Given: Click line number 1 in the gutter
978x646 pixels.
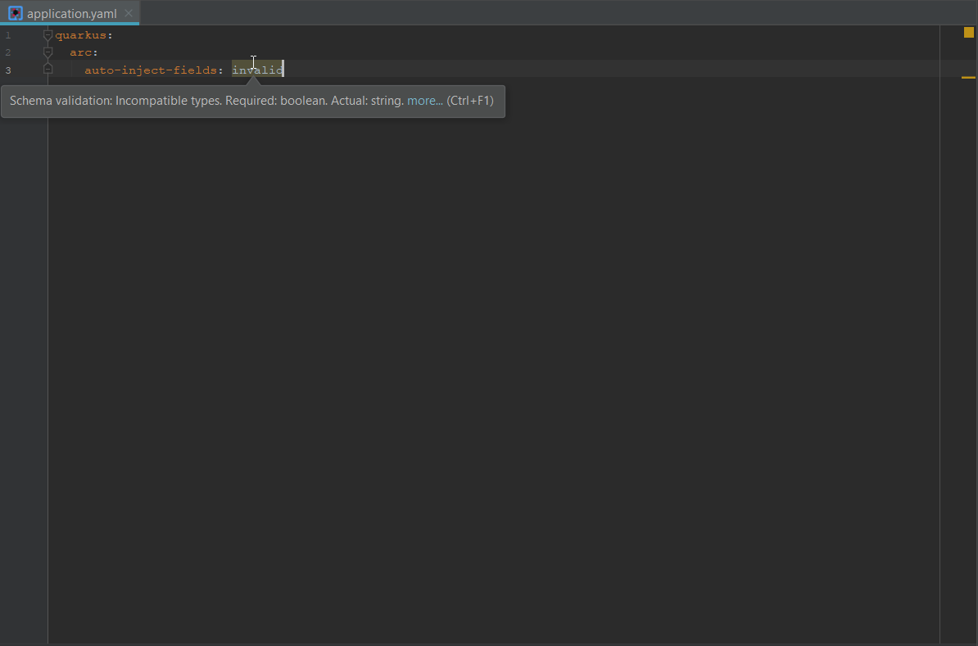Looking at the screenshot, I should [x=8, y=34].
